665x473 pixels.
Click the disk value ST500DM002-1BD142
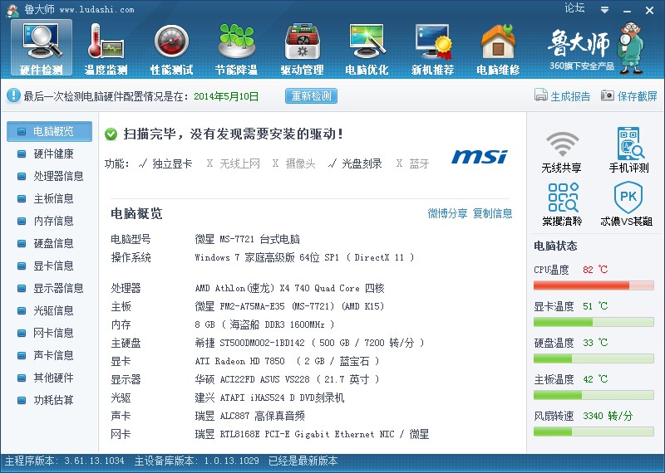309,343
